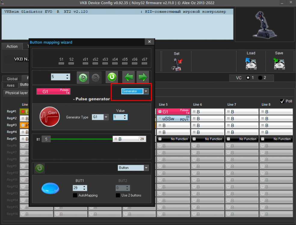Select VC radio option 2

260,78
